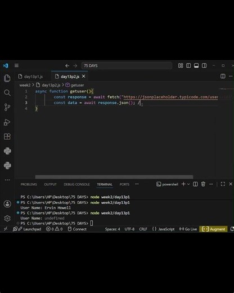Open the Run and Debug view

coord(7,122)
